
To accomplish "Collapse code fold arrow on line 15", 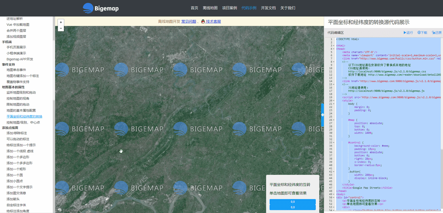I will [x=334, y=84].
